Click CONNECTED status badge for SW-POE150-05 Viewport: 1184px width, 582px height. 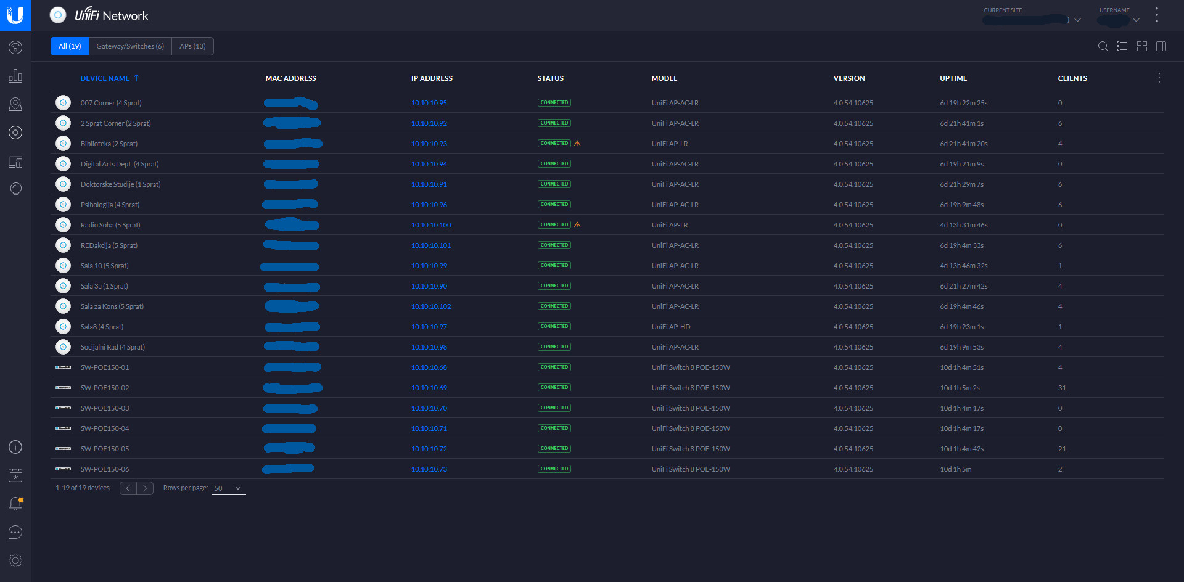(x=554, y=449)
